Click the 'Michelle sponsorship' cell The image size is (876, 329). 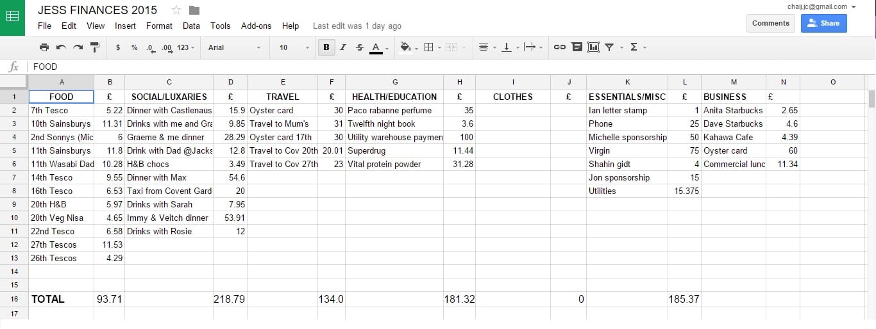(x=627, y=137)
